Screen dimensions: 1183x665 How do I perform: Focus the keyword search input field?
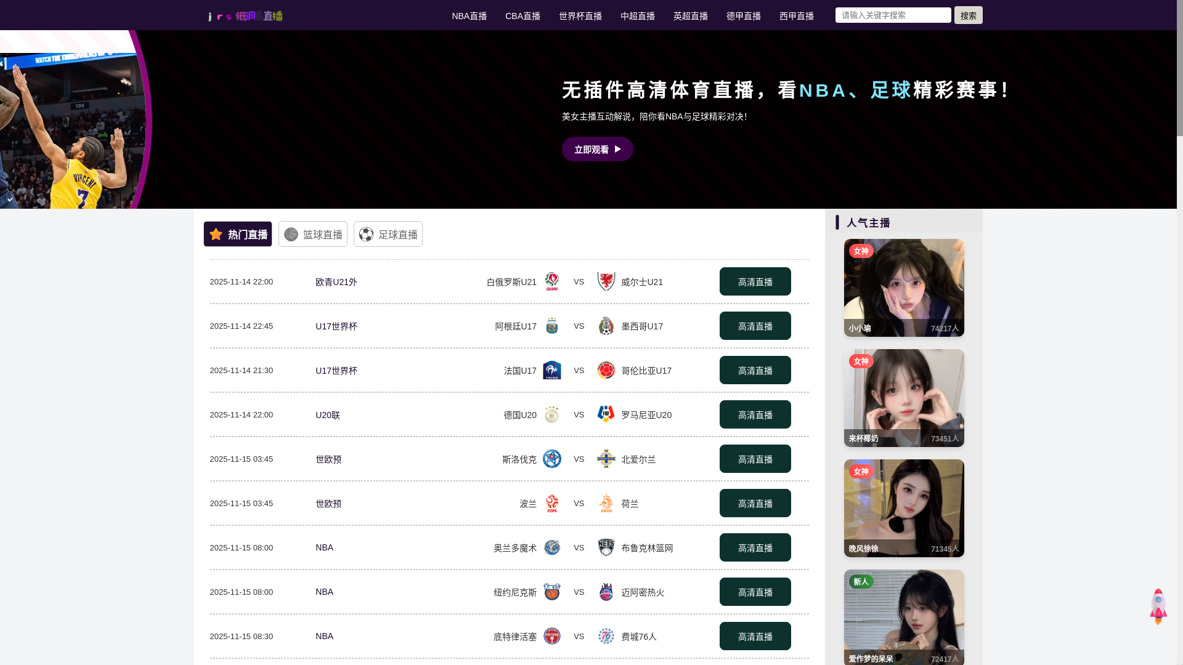tap(893, 15)
